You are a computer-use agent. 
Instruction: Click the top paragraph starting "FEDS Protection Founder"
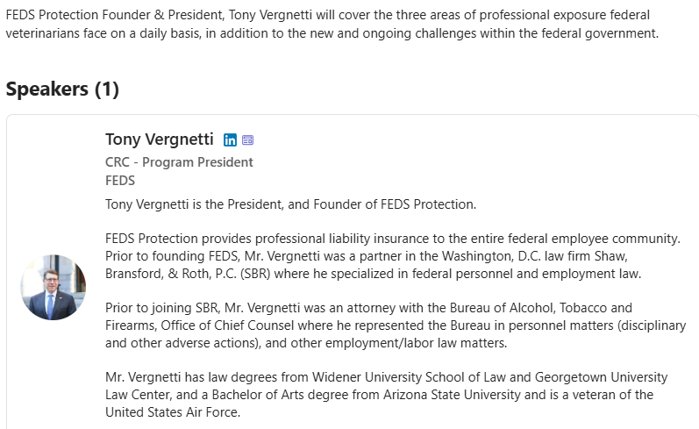point(332,25)
